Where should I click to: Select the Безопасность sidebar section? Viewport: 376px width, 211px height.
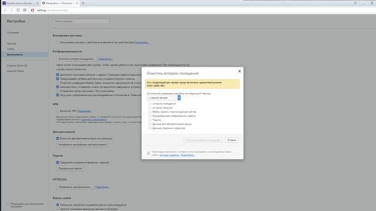pyautogui.click(x=25, y=55)
